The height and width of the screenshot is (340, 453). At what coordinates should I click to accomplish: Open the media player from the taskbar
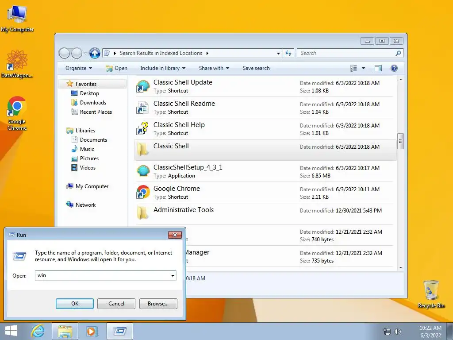[x=92, y=331]
